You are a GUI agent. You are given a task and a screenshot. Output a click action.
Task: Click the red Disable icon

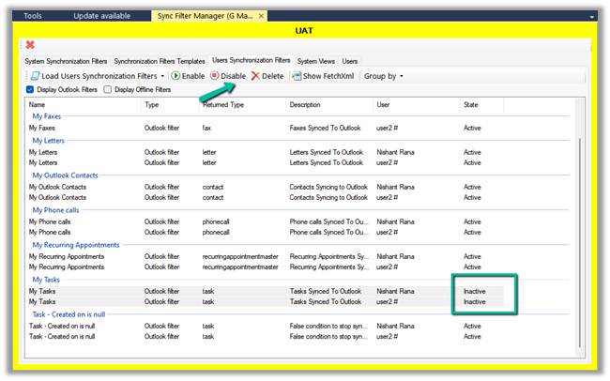pos(215,75)
